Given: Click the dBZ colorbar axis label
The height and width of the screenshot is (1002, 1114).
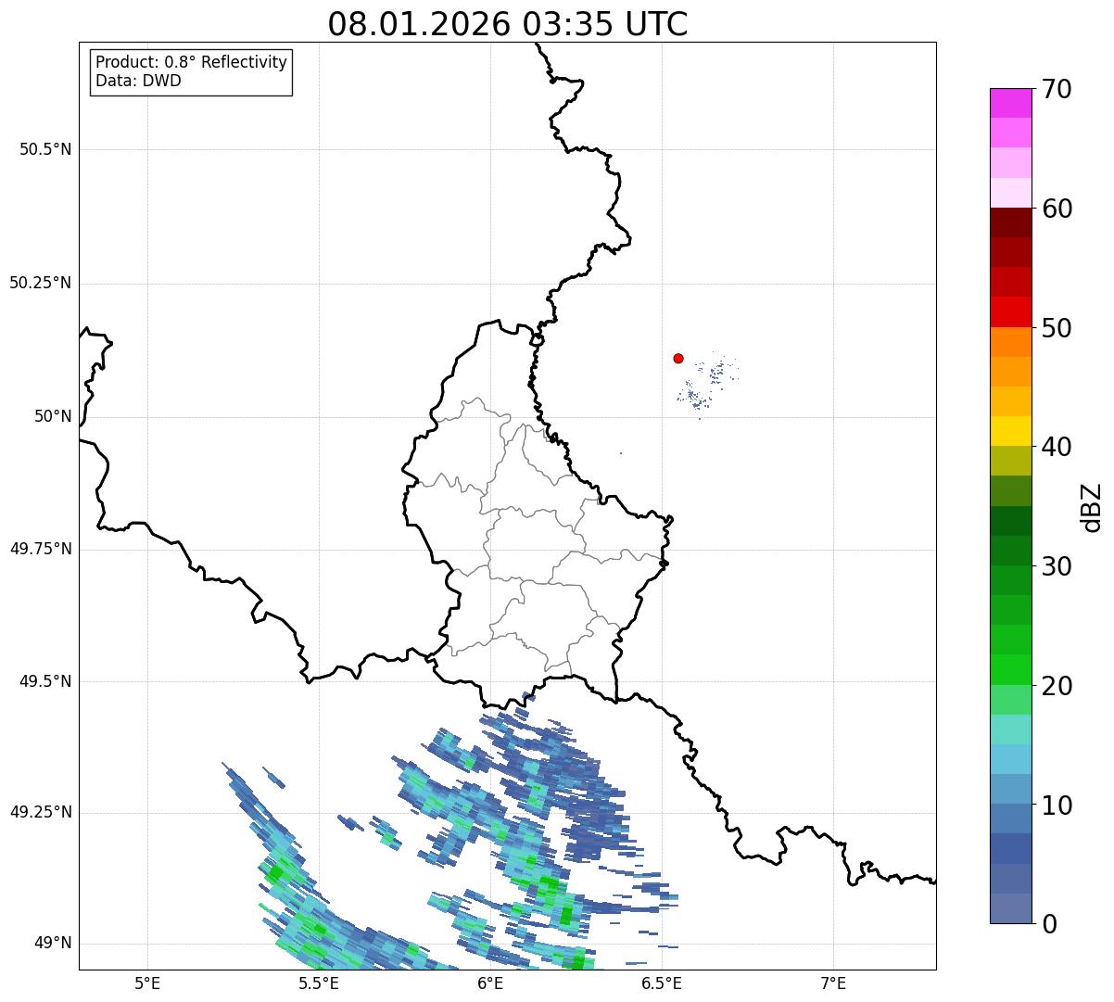Looking at the screenshot, I should click(x=1092, y=506).
